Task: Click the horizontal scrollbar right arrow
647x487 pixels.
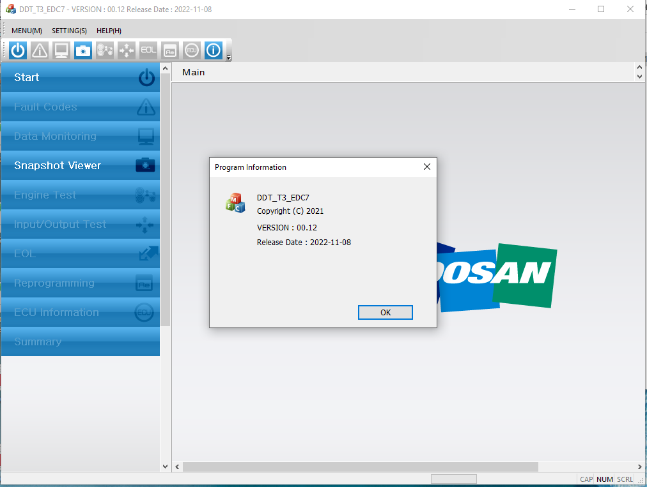Action: coord(640,467)
